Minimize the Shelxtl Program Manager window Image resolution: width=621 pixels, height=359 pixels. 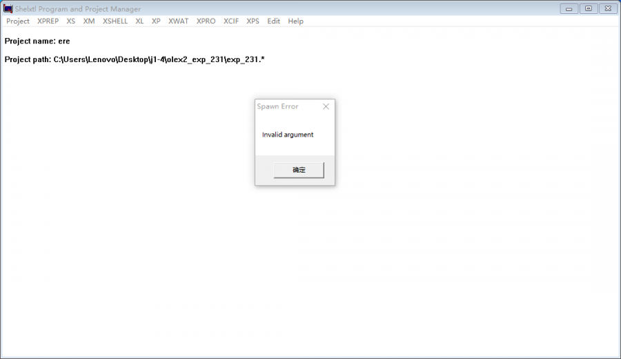click(x=569, y=9)
